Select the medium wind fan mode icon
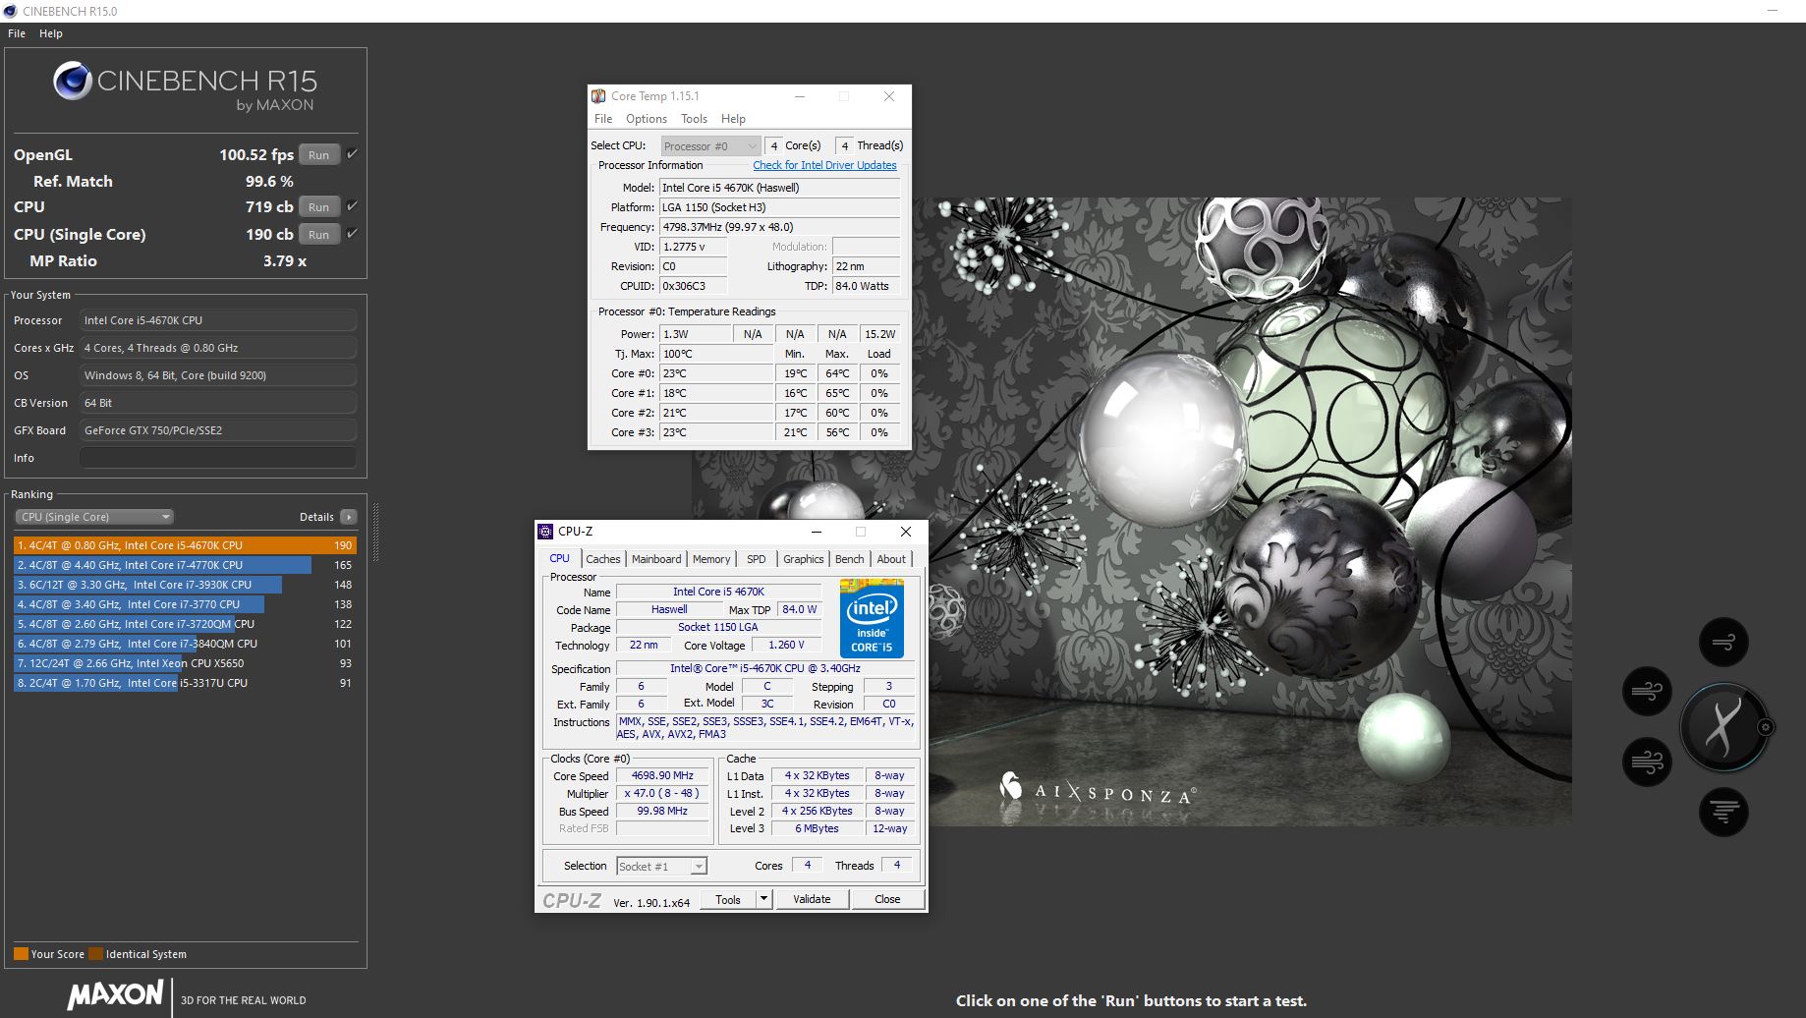The width and height of the screenshot is (1806, 1018). coord(1647,691)
